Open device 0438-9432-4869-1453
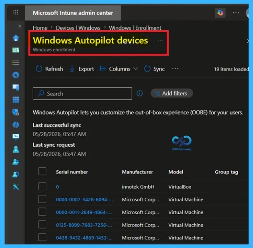The width and height of the screenshot is (253, 248). (84, 238)
